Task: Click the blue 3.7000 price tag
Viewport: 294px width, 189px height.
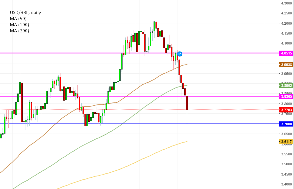Action: (286, 124)
